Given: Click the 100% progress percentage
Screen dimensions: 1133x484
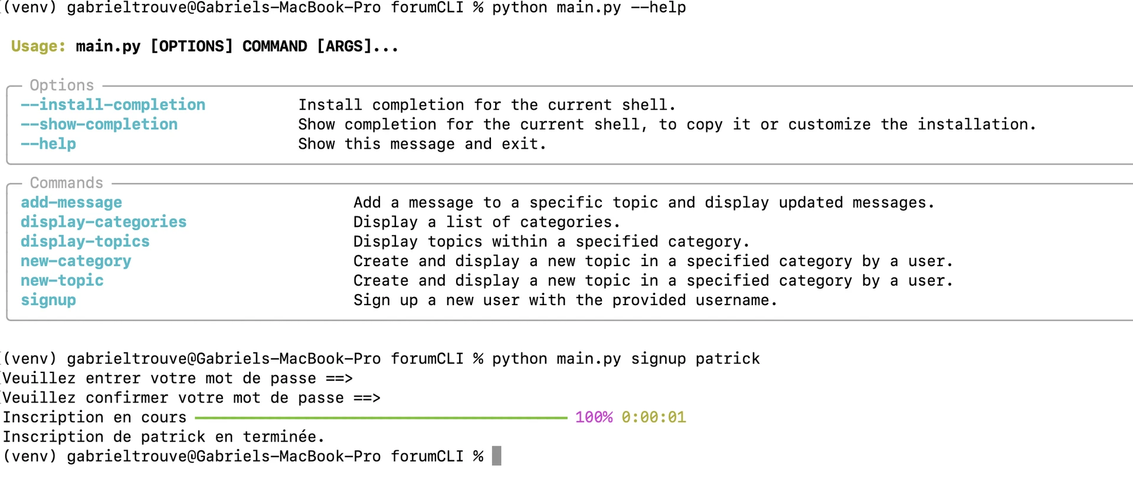Looking at the screenshot, I should pos(594,417).
